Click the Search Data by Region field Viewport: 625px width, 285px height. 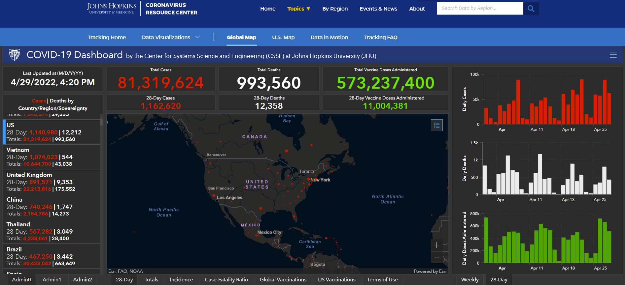480,9
